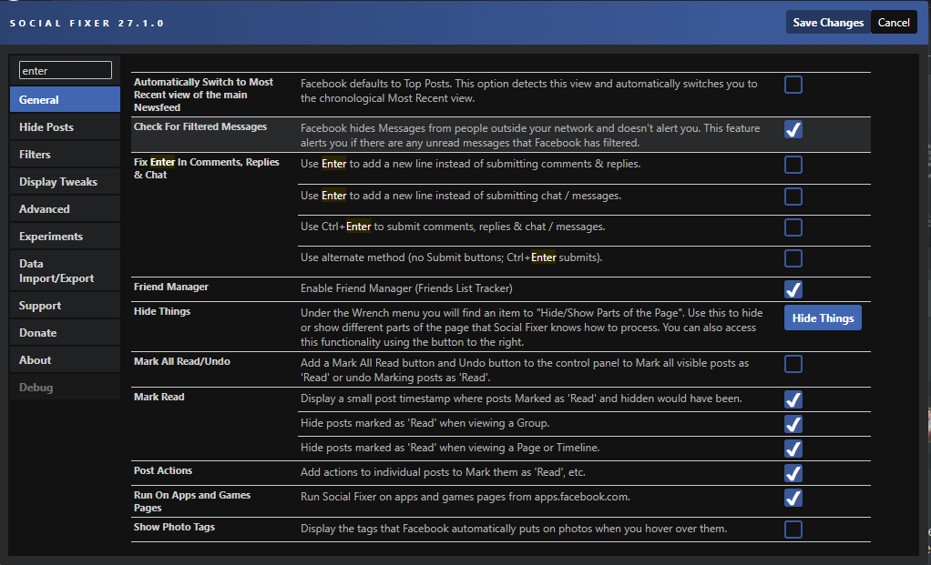Disable the Post Actions checkbox
The image size is (931, 565).
pos(793,472)
